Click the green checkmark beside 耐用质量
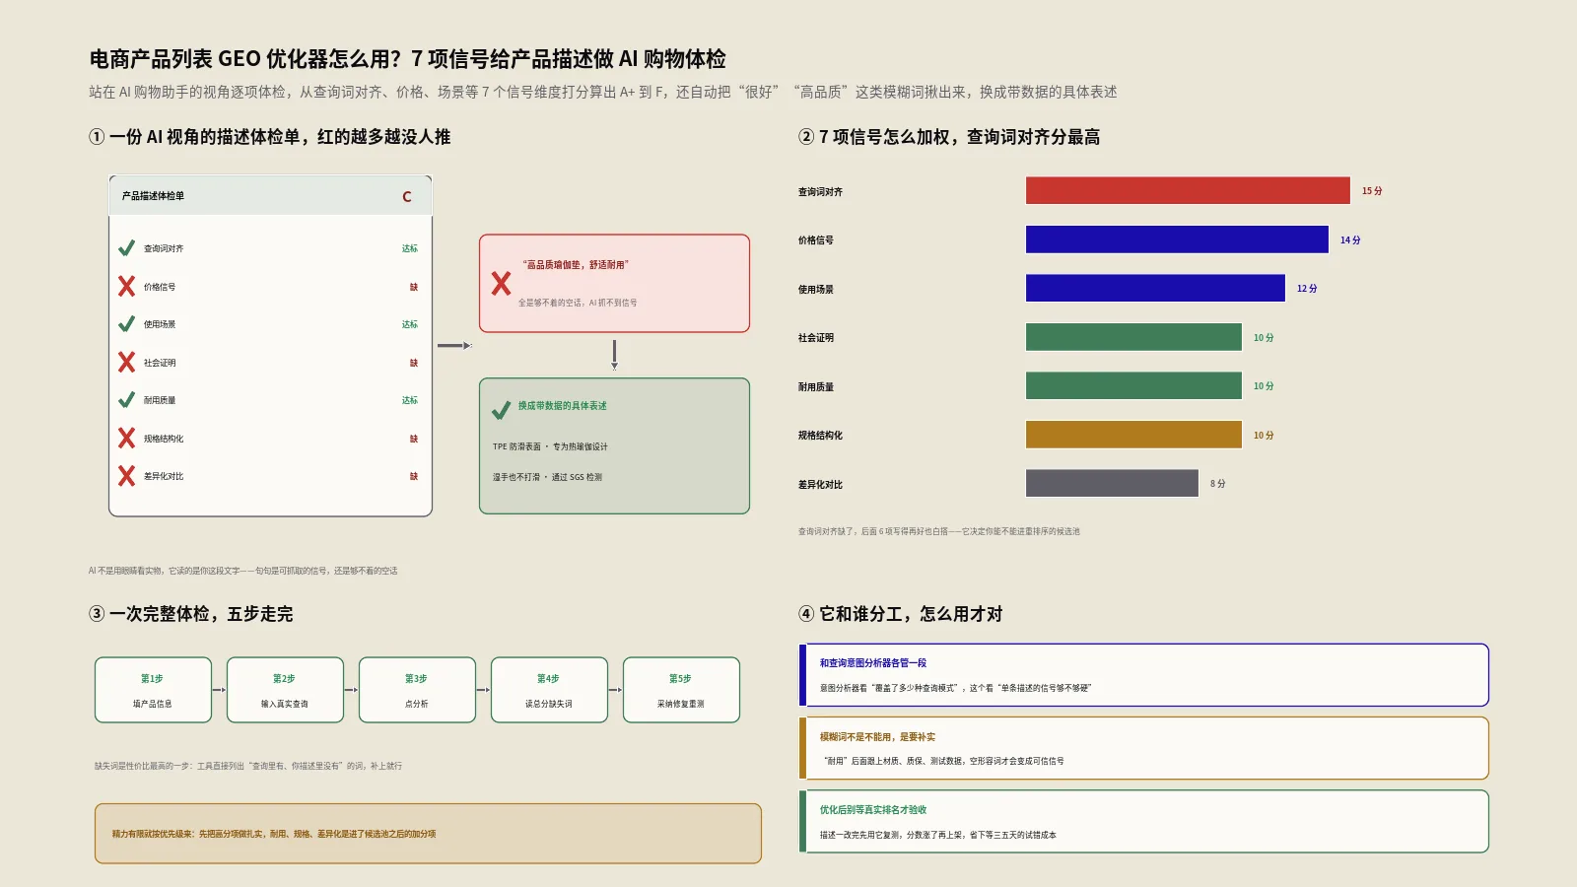 126,400
